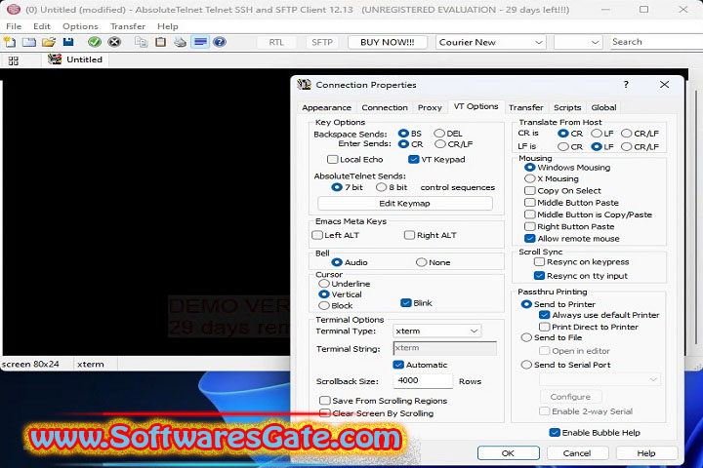The image size is (703, 468).
Task: Open the Options menu
Action: coord(80,26)
